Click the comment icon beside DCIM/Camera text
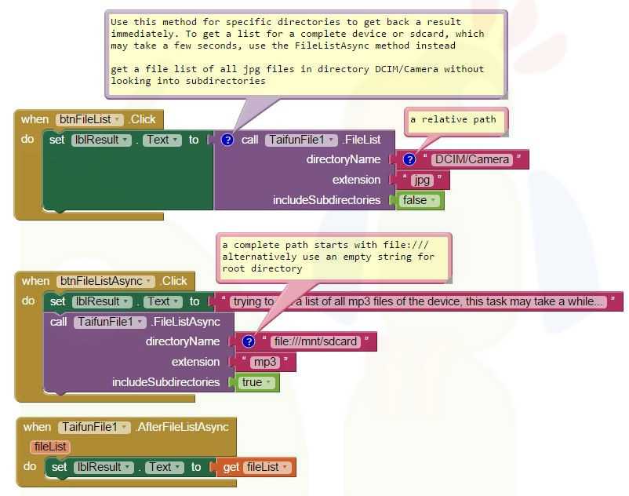This screenshot has width=629, height=496. (409, 159)
